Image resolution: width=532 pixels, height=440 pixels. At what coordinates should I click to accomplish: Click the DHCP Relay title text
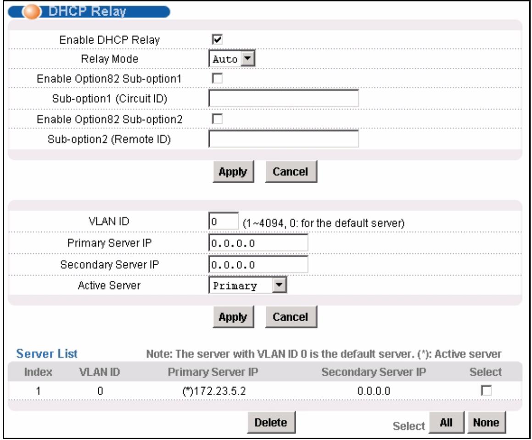tap(87, 11)
